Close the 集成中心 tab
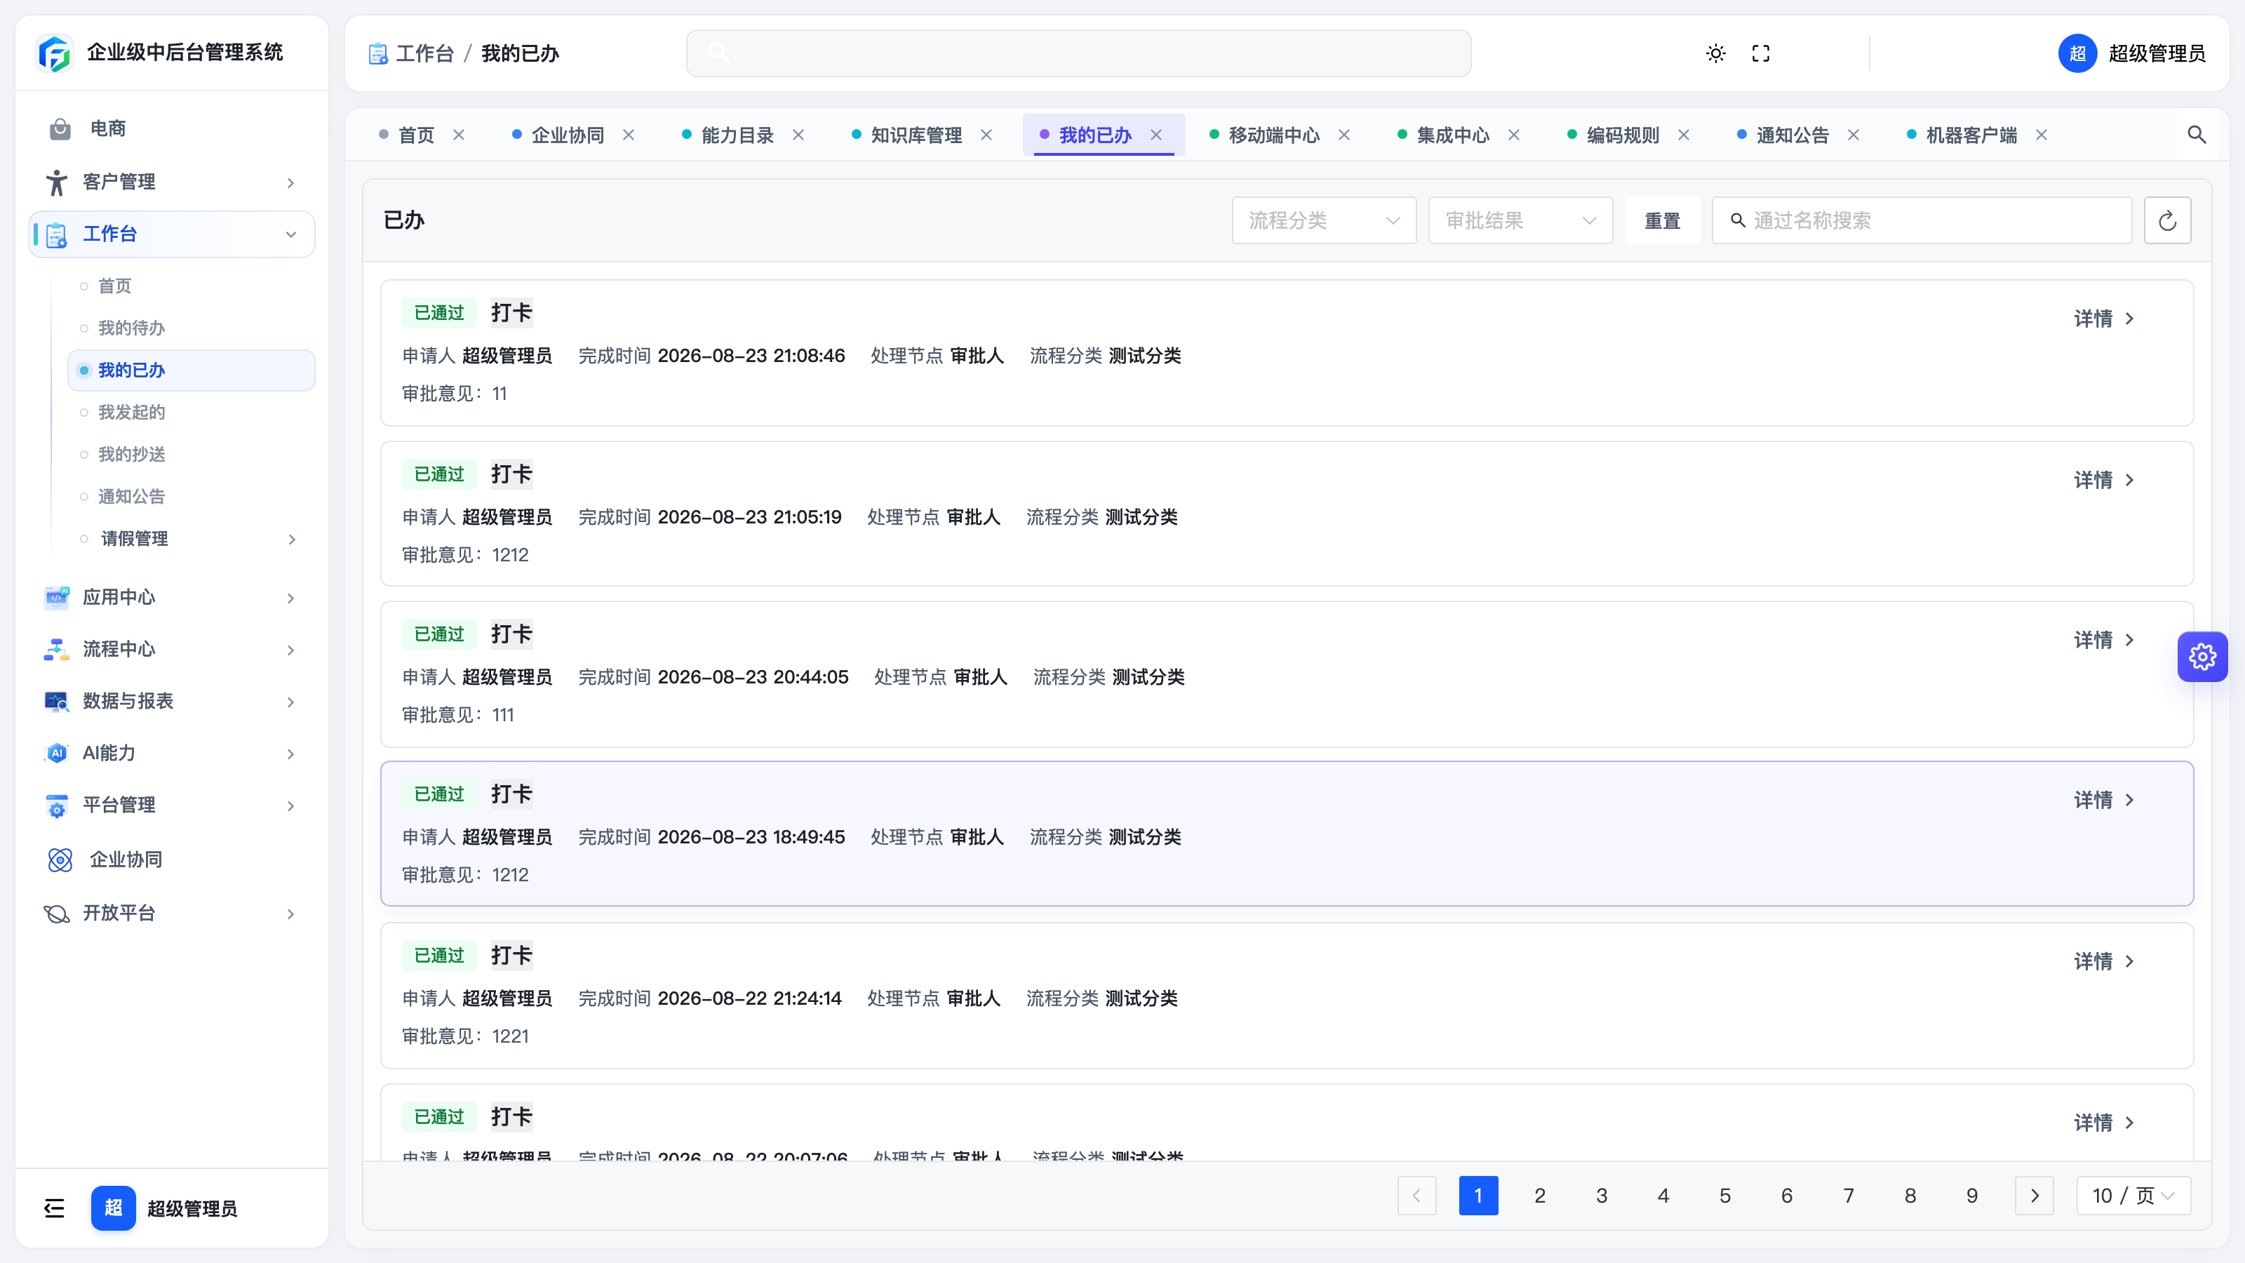Screen dimensions: 2245x1263 tap(1514, 135)
